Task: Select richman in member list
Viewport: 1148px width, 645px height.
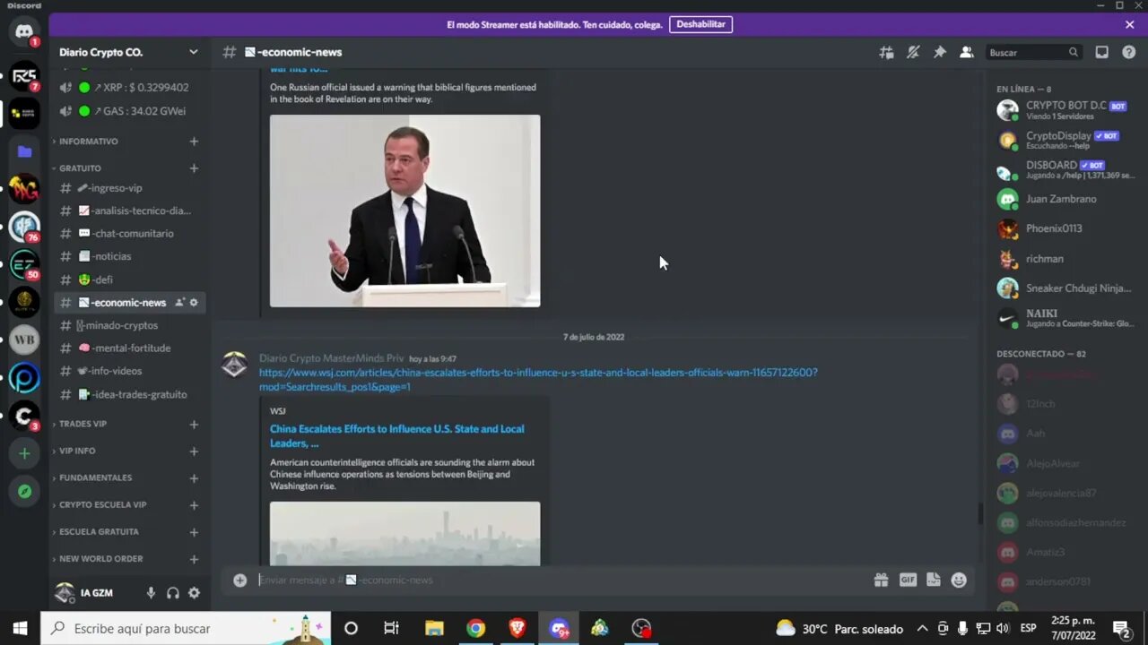Action: click(1065, 259)
